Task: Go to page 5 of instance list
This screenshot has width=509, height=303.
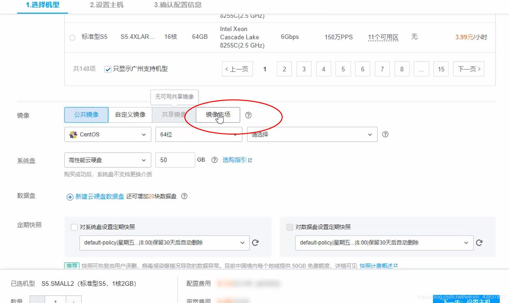Action: pos(343,69)
